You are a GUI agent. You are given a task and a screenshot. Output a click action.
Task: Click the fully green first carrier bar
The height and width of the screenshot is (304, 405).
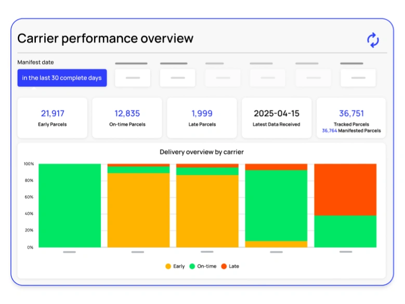[x=70, y=206]
